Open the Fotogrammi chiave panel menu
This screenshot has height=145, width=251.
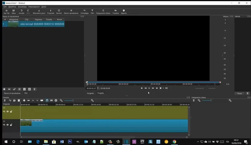coord(194,100)
